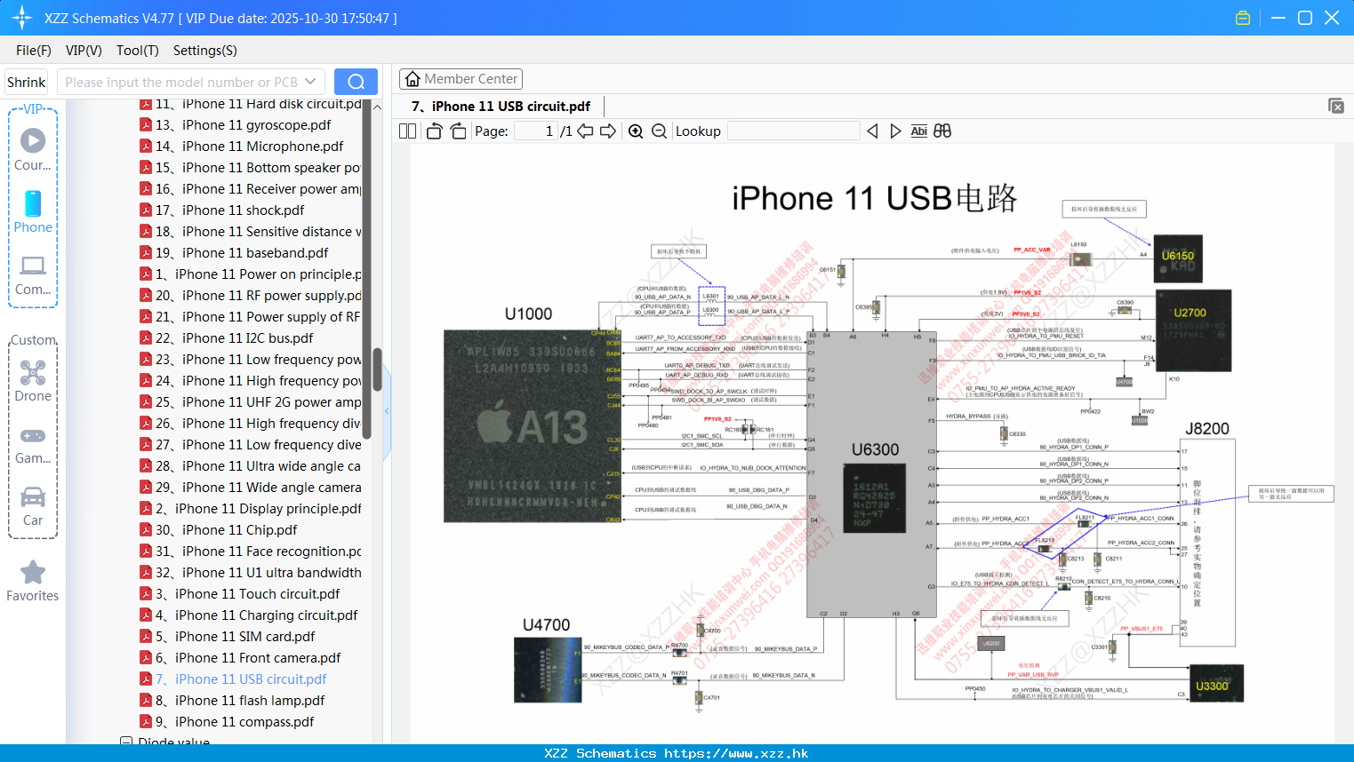Click the binoculars search icon
This screenshot has width=1354, height=762.
[x=942, y=131]
